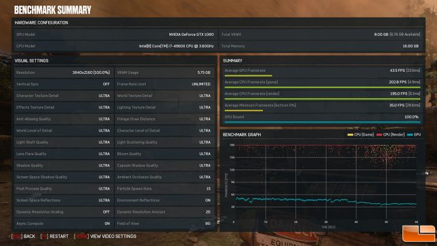Click the VISUAL SETTINGS header
The height and width of the screenshot is (246, 437).
coord(31,60)
